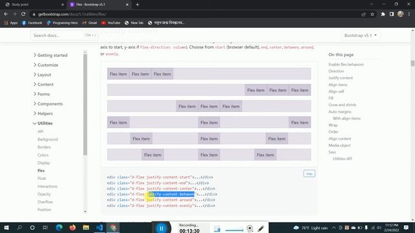
Task: Open the extensions puzzle icon
Action: point(383,14)
